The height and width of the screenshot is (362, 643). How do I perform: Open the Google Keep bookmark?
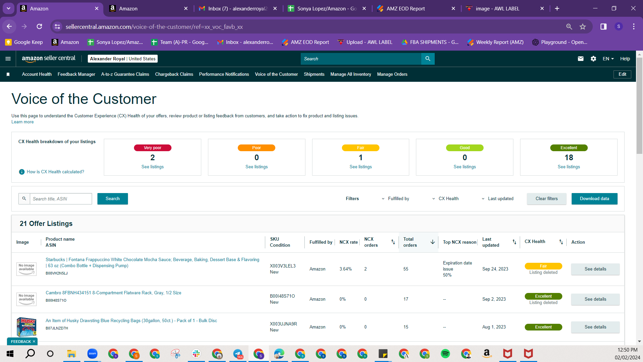tap(24, 42)
